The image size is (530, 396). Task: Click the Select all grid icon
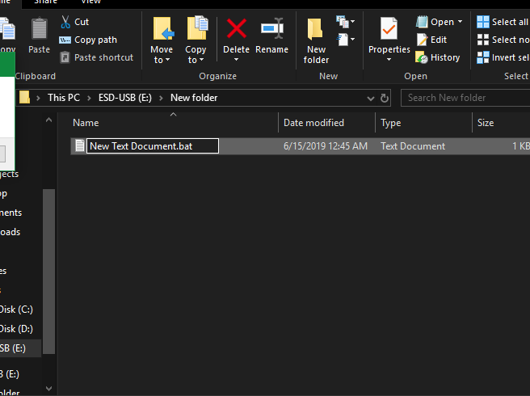[482, 22]
